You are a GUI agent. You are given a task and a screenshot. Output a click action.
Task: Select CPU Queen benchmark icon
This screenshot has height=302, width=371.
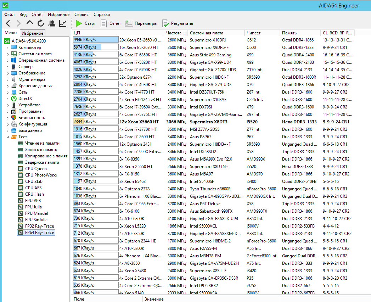[x=21, y=169]
